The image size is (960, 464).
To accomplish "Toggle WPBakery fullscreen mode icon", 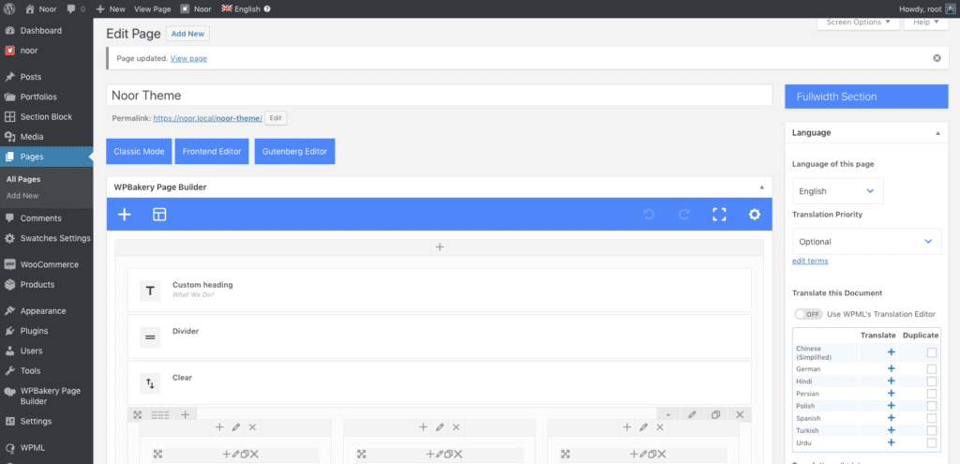I will (x=719, y=215).
